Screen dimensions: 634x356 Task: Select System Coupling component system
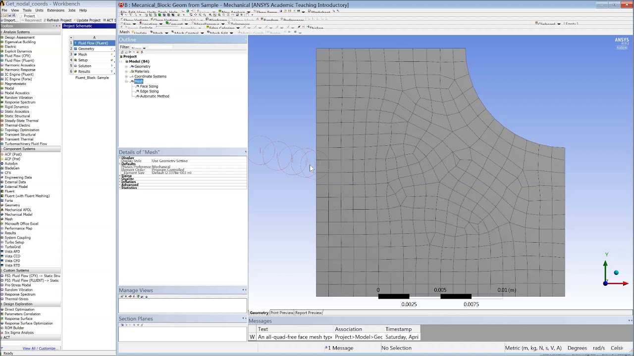click(x=18, y=237)
